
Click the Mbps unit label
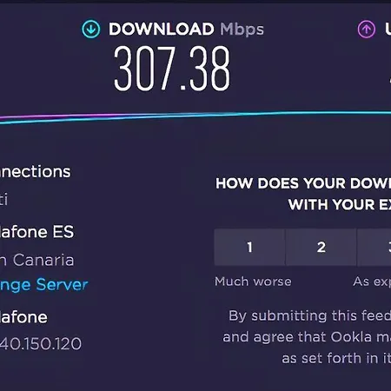click(242, 30)
